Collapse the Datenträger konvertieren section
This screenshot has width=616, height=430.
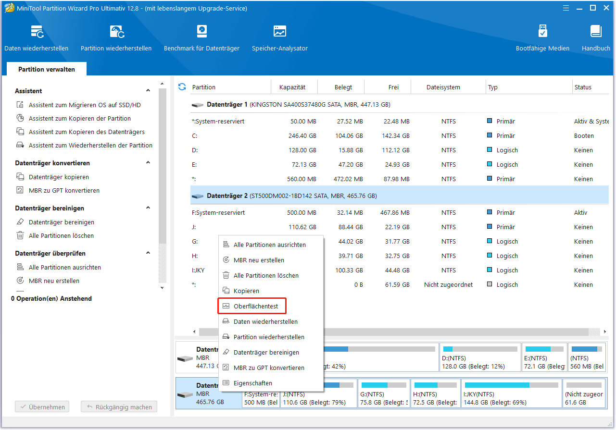(148, 163)
